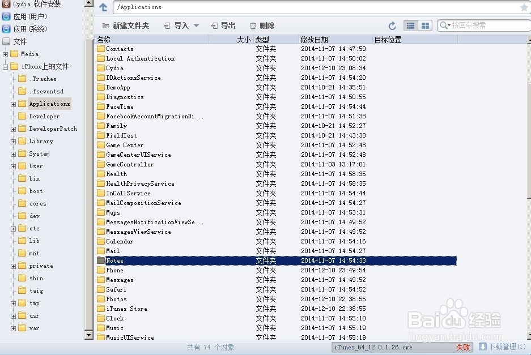The width and height of the screenshot is (531, 355).
Task: Select 文件 in the sidebar
Action: (x=15, y=41)
